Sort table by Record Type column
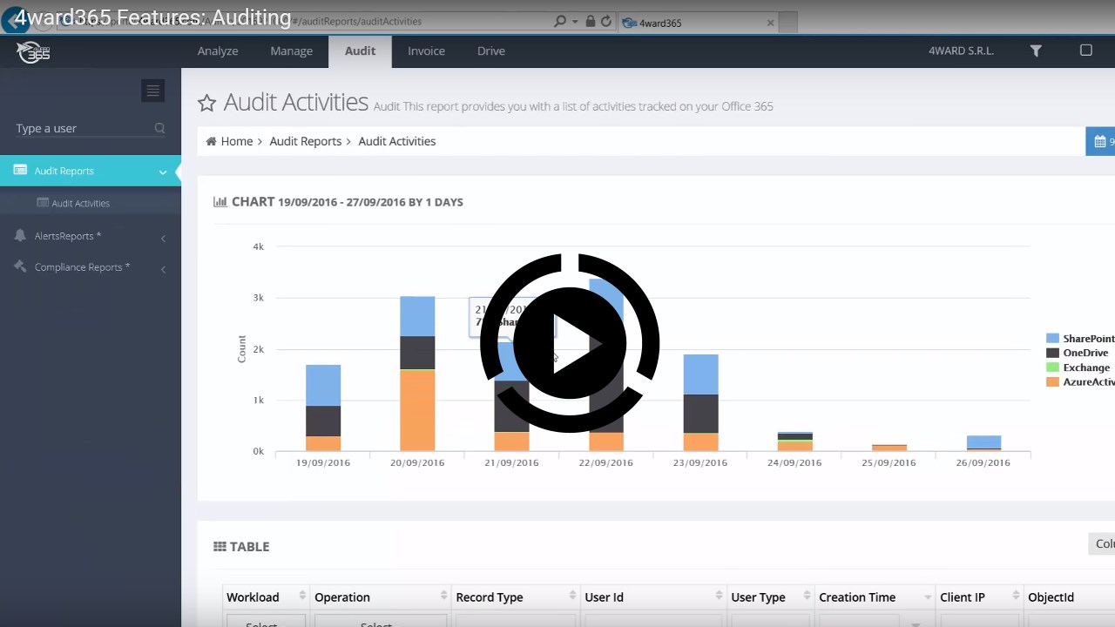The image size is (1115, 627). coord(572,597)
